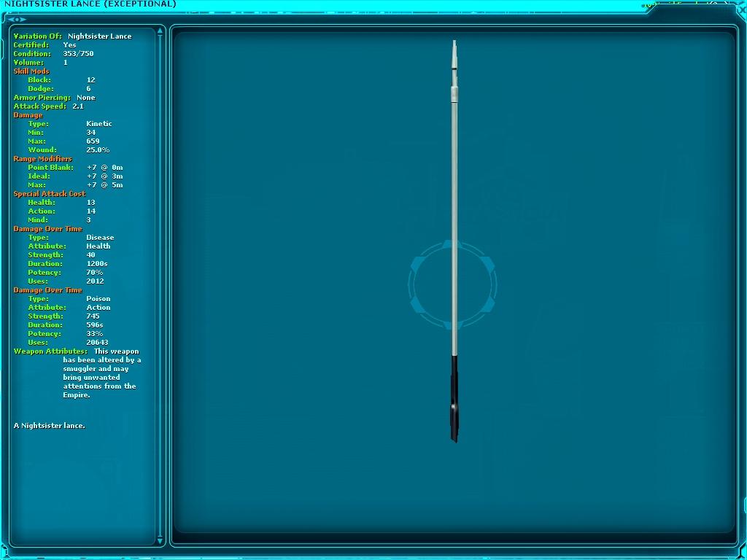Click the poison attribute value 'Action'
Image resolution: width=747 pixels, height=560 pixels.
(x=98, y=308)
